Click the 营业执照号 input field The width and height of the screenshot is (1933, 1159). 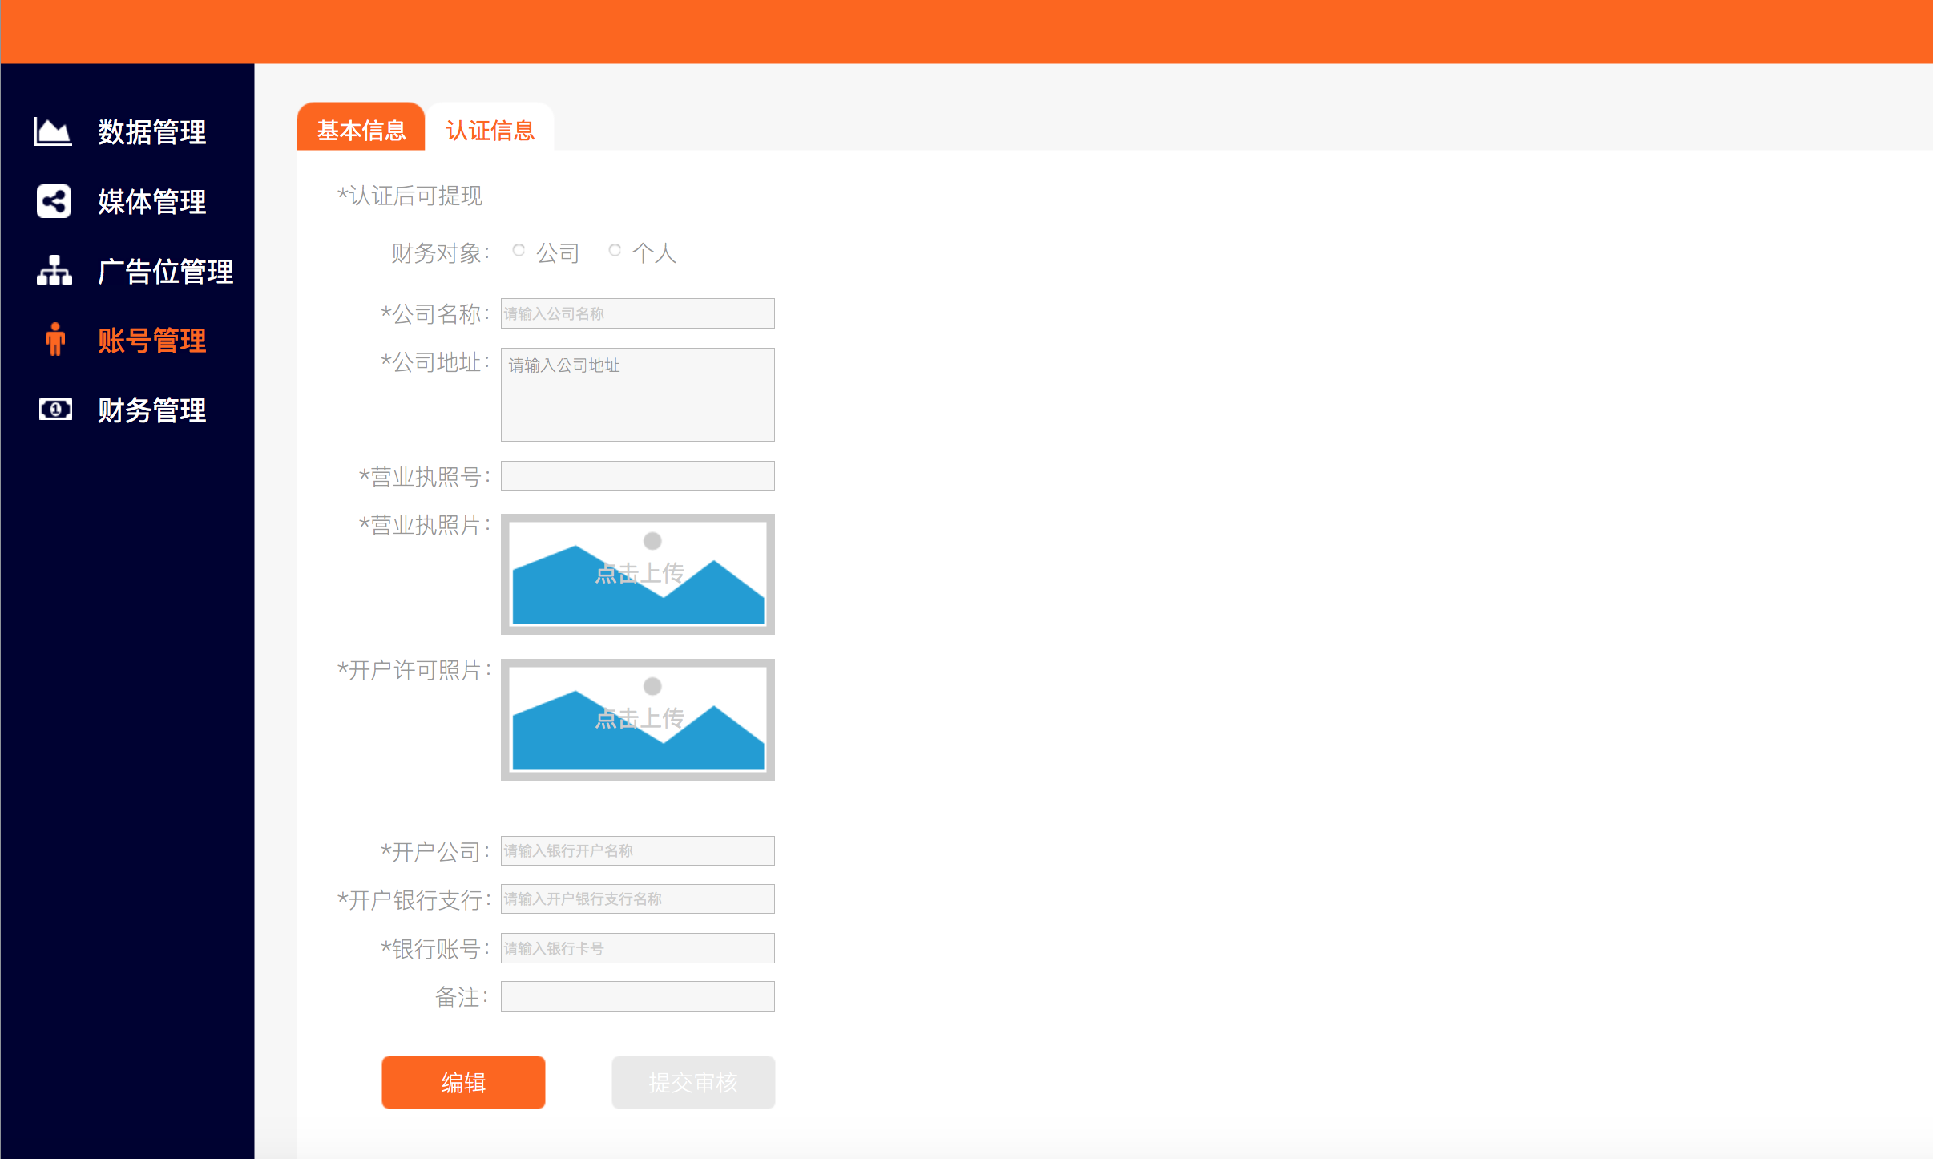[x=637, y=476]
